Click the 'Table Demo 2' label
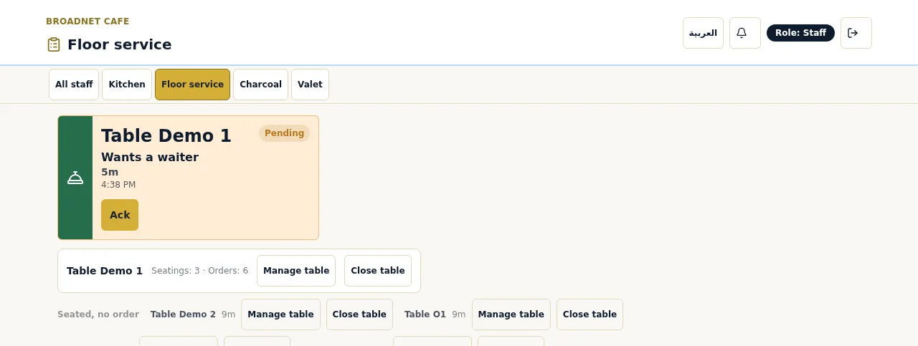918x346 pixels. pyautogui.click(x=183, y=314)
